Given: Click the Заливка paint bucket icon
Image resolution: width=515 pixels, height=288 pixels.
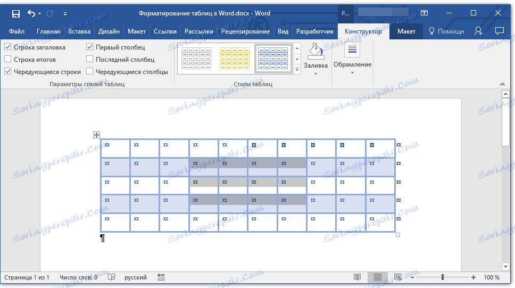Looking at the screenshot, I should 315,52.
